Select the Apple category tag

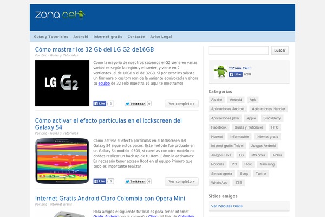251,118
